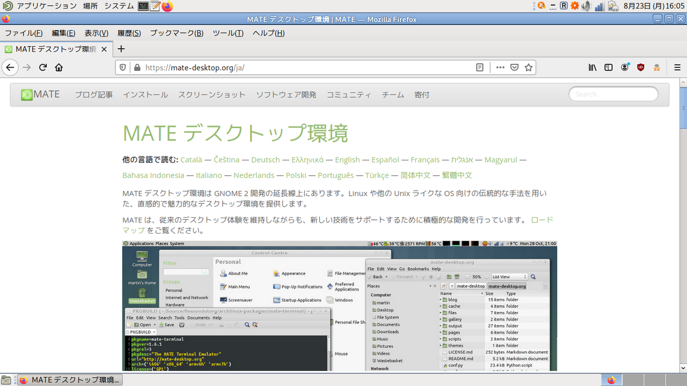Click the power battery indicator icon

(x=612, y=6)
